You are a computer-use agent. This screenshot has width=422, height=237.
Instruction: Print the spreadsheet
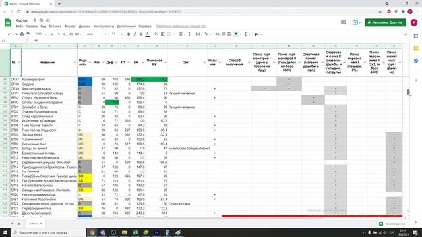22,34
